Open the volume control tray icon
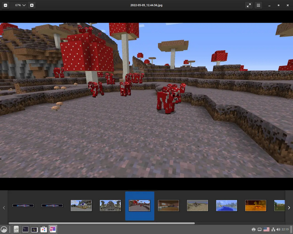 pyautogui.click(x=278, y=229)
